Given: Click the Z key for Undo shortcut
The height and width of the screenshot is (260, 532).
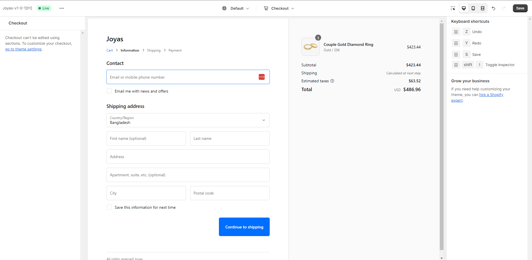Looking at the screenshot, I should 467,32.
